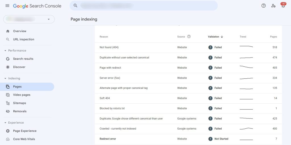Click the Discover asterisk icon

[x=8, y=67]
